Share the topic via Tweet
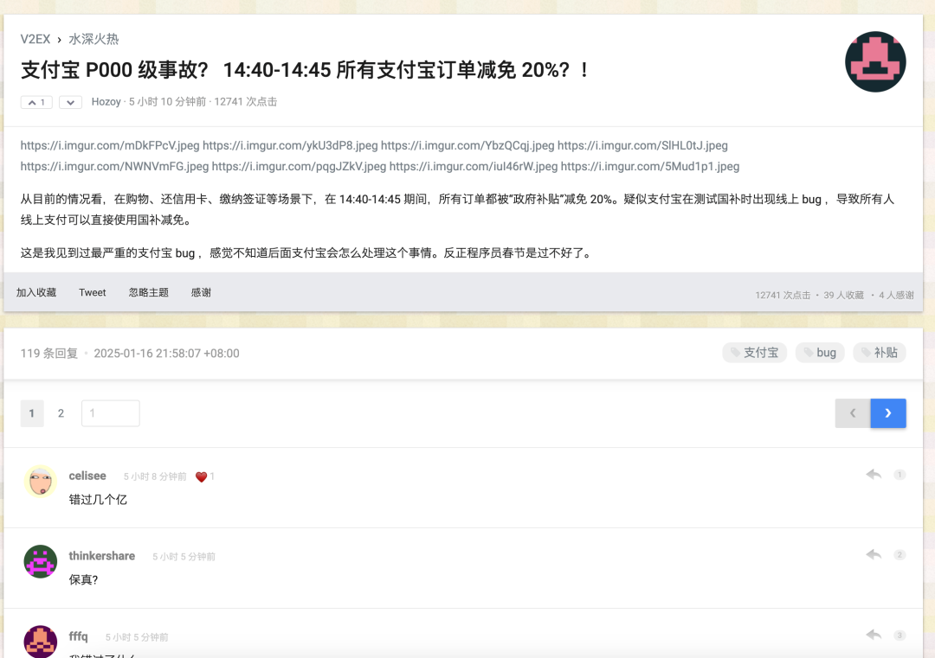935x658 pixels. pos(93,292)
